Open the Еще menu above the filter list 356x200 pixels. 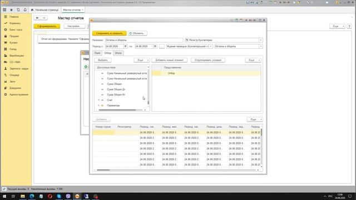pos(253,60)
